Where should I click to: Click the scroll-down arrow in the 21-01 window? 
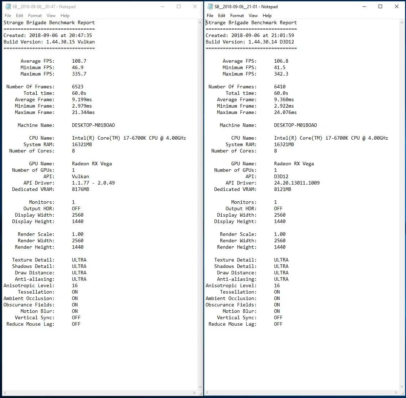coord(402,387)
